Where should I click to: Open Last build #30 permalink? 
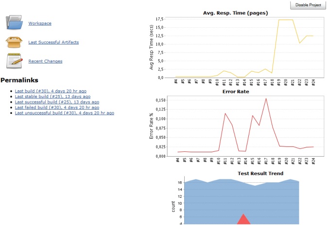coord(51,91)
